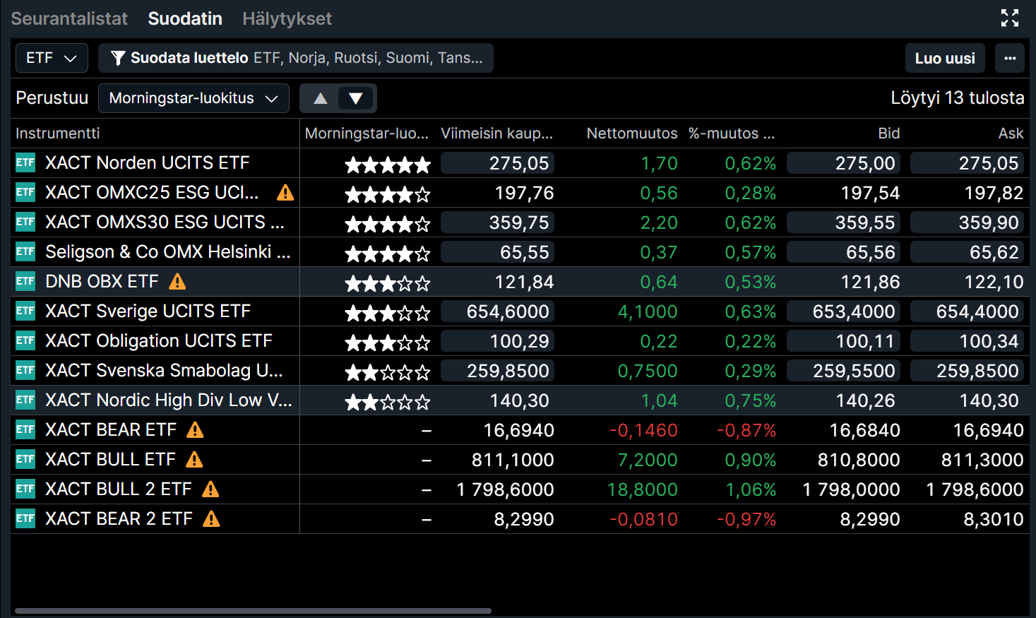1036x618 pixels.
Task: Sort by %-muutos column header
Action: tap(732, 133)
